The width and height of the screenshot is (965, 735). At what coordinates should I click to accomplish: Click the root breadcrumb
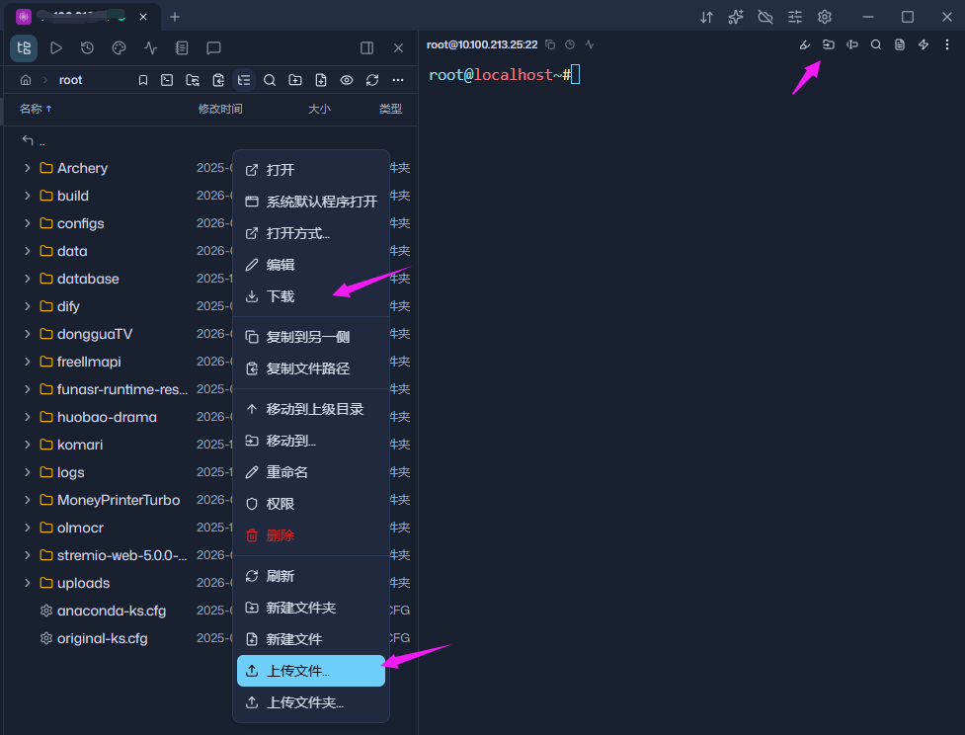tap(70, 80)
